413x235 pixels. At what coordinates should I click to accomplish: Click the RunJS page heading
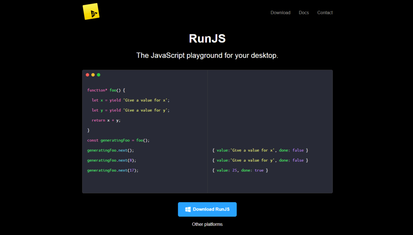[207, 39]
